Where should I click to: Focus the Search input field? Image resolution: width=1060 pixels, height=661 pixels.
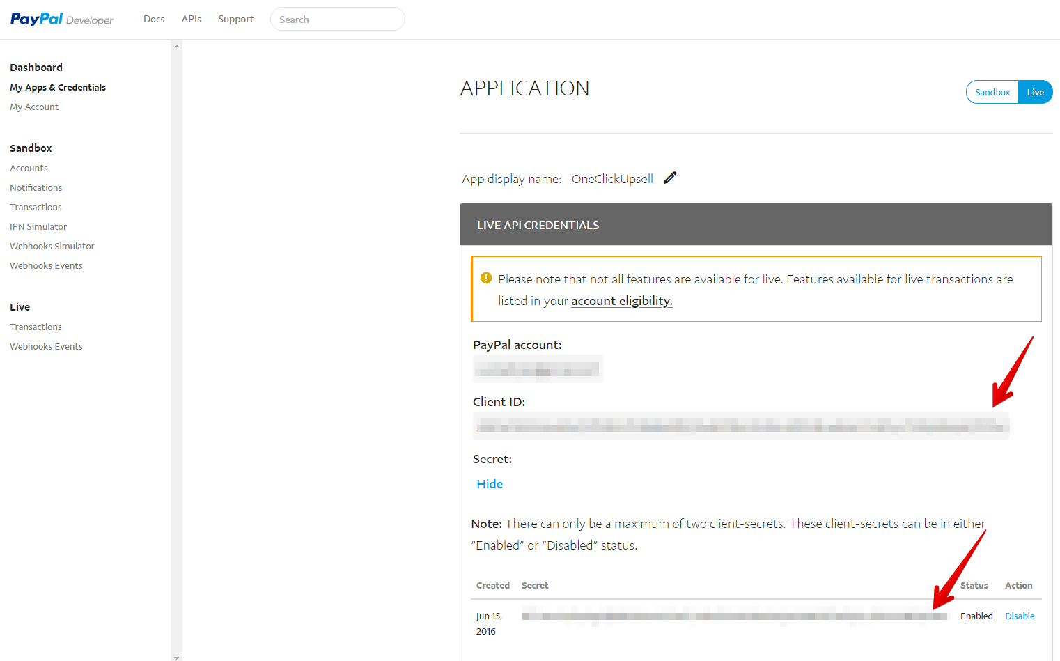coord(338,19)
